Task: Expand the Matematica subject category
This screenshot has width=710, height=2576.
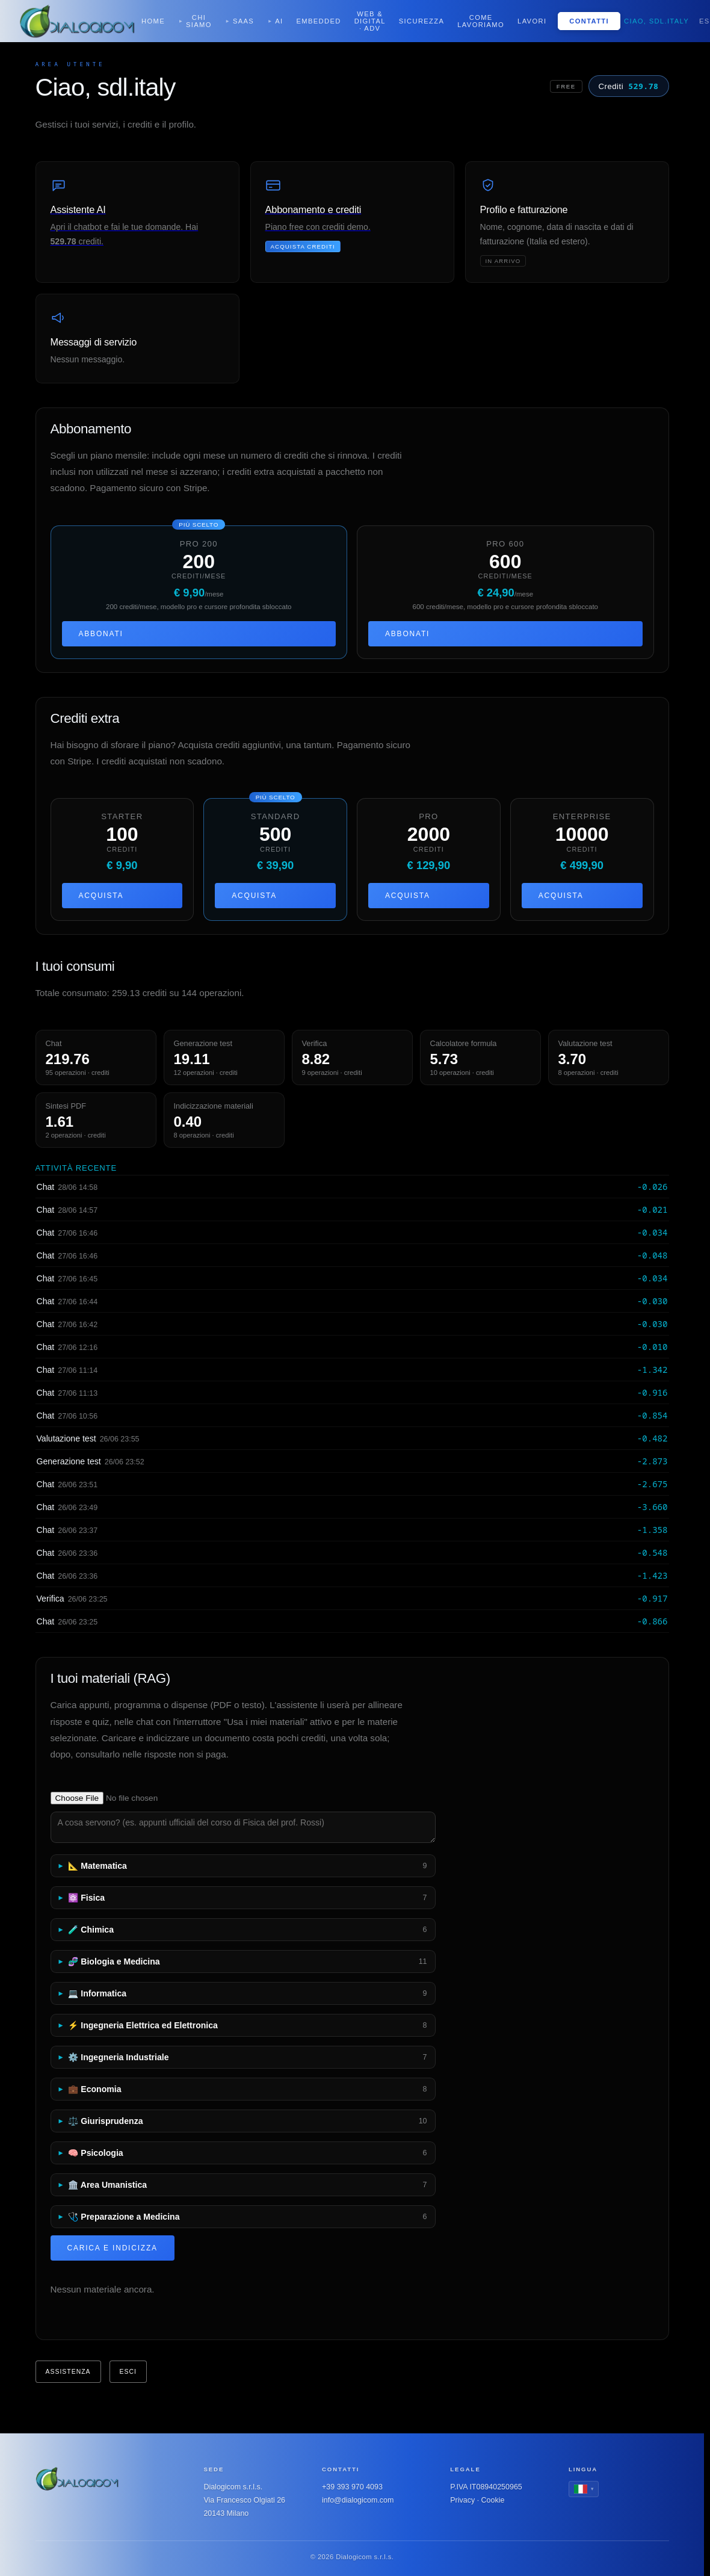Action: point(243,1866)
